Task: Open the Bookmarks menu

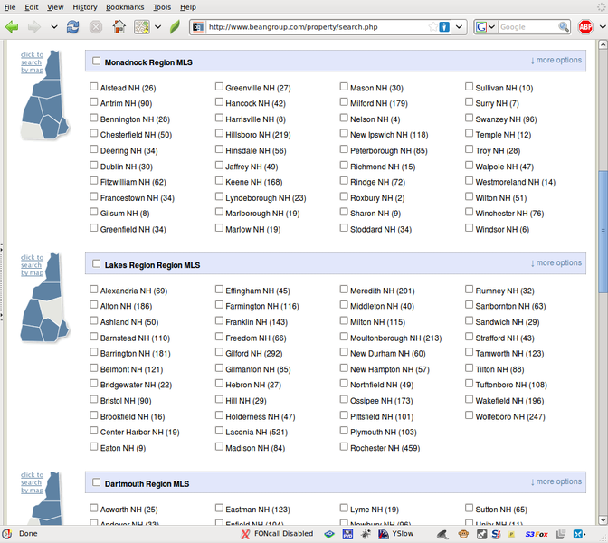Action: (x=124, y=6)
